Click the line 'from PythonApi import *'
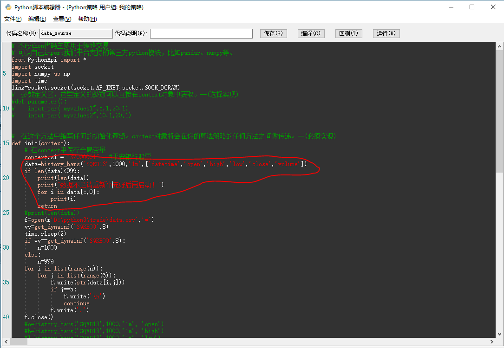 49,60
